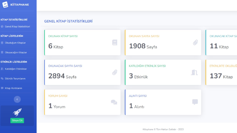Image resolution: width=237 pixels, height=133 pixels.
Task: Open Kitap Alıntılarım page
Action: click(x=13, y=88)
